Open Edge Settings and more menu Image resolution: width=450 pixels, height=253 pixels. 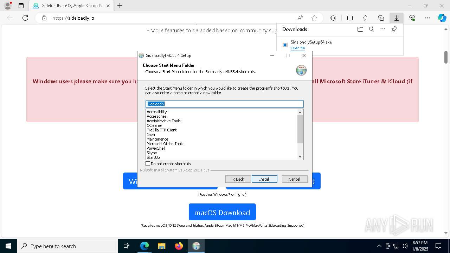(x=427, y=18)
